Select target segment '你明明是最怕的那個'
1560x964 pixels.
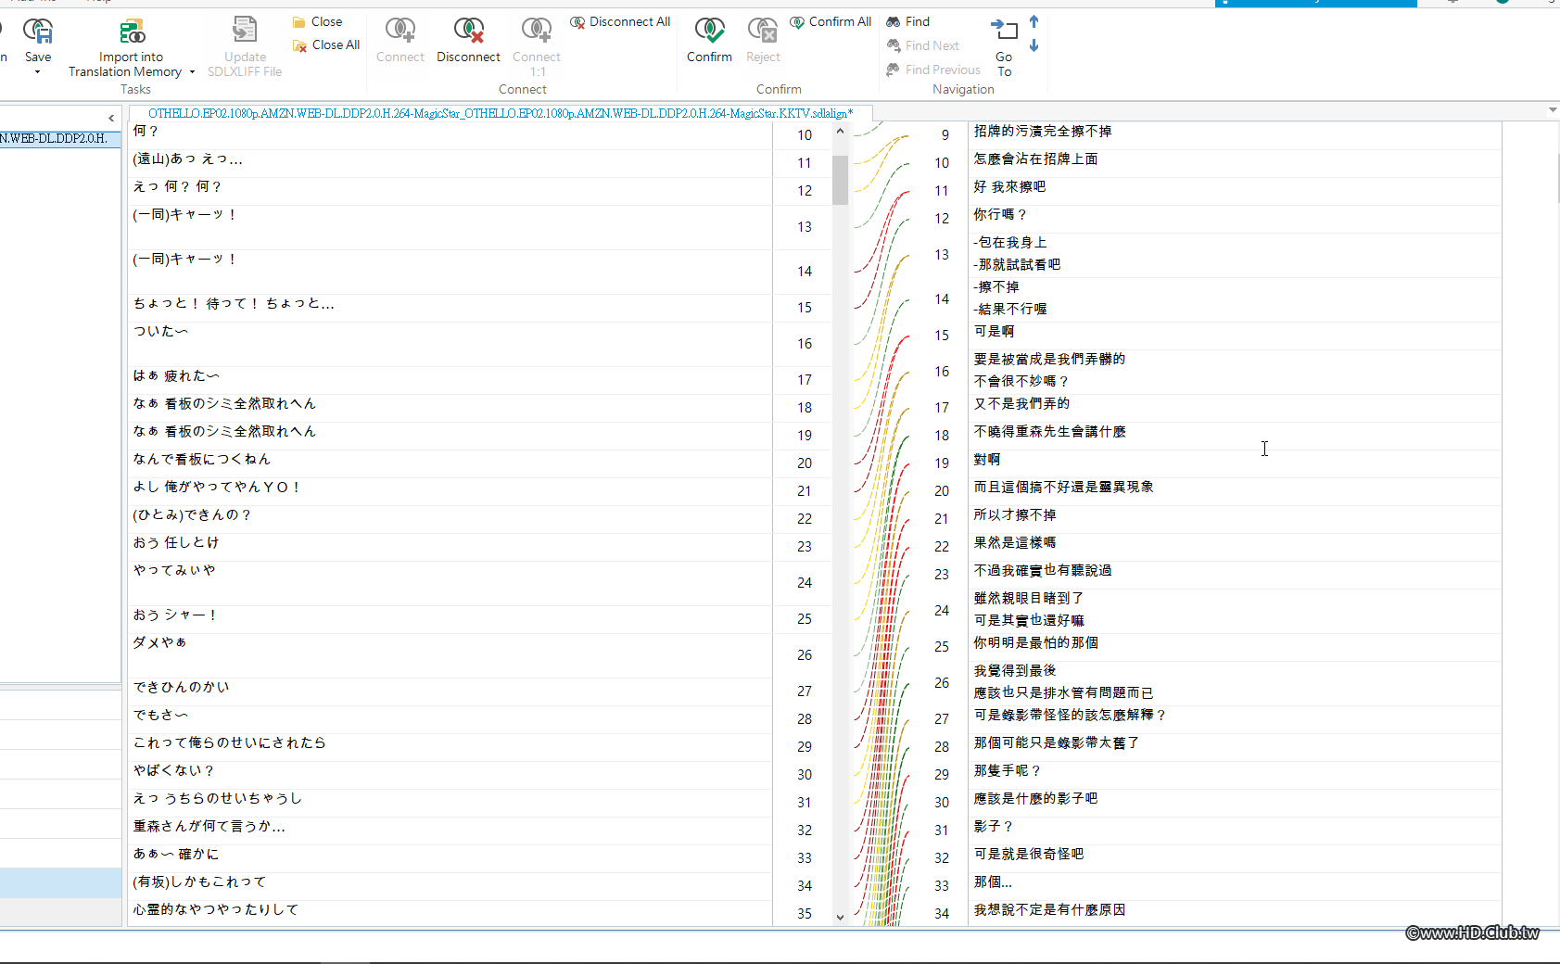(x=1235, y=647)
